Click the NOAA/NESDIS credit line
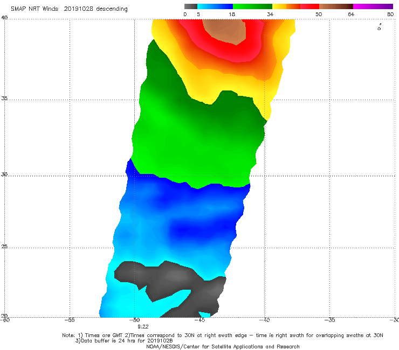The width and height of the screenshot is (399, 350). point(223,347)
